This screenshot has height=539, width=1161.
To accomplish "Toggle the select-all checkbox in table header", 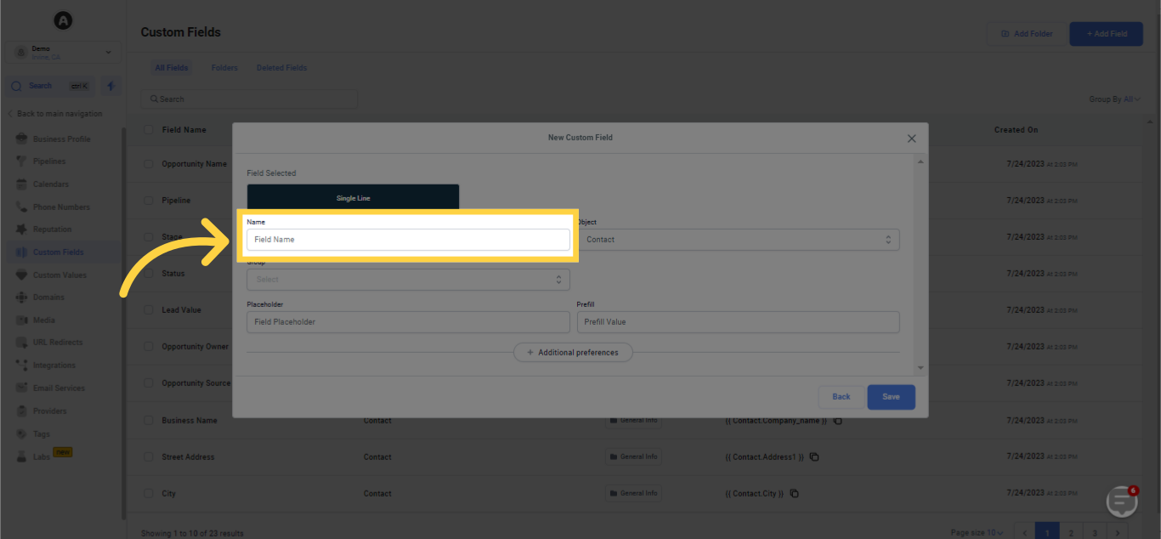I will (149, 130).
